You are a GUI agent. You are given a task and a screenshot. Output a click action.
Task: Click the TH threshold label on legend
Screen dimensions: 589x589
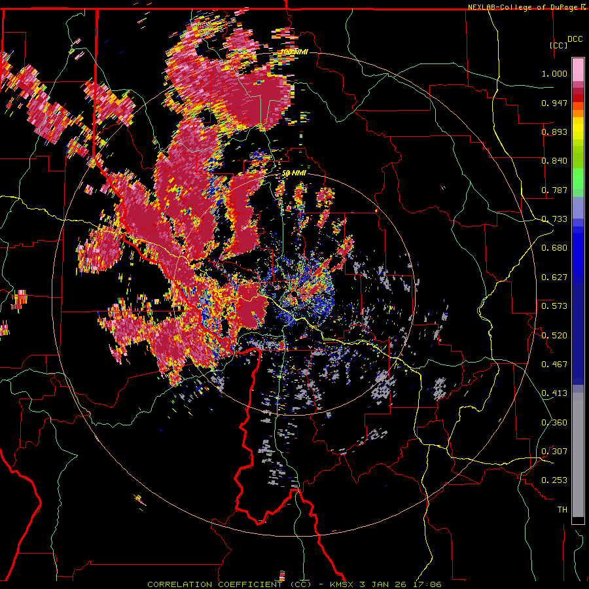562,509
